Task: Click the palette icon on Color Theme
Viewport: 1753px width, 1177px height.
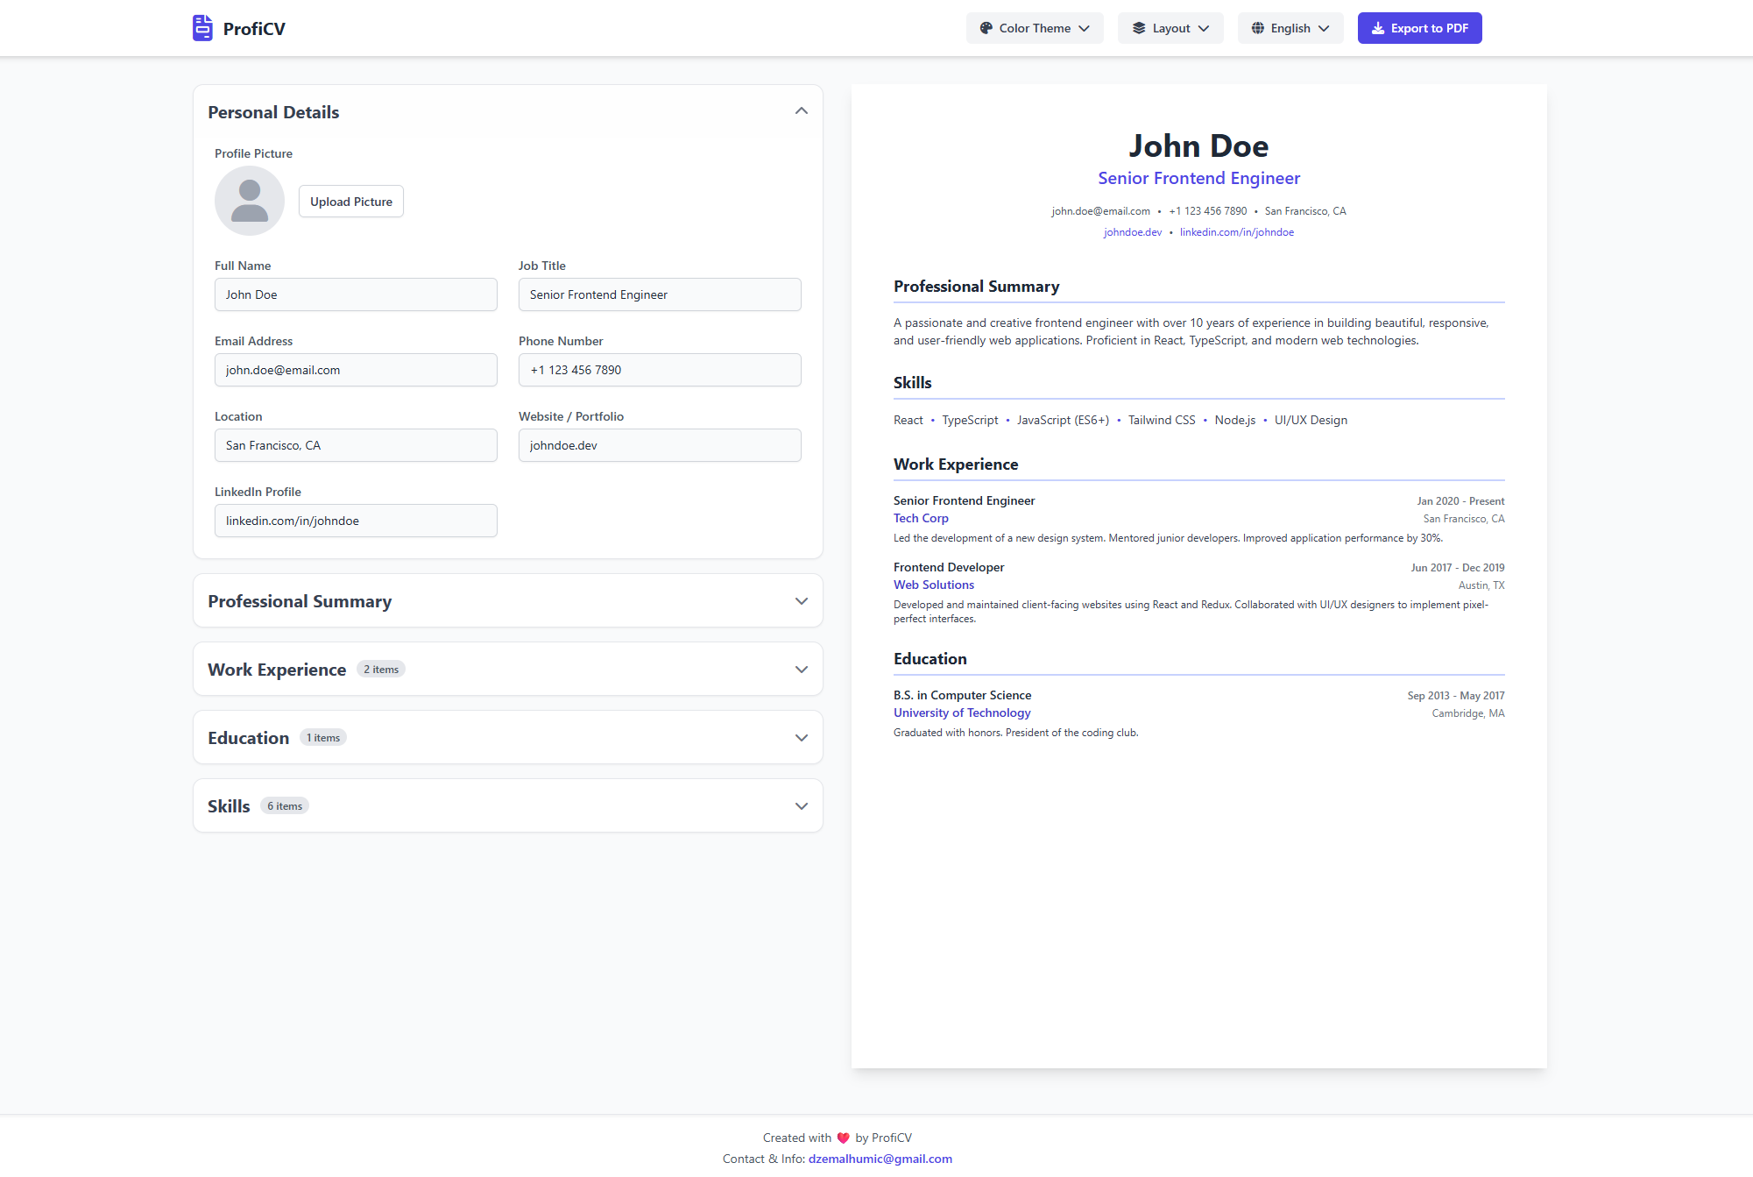Action: [x=986, y=28]
